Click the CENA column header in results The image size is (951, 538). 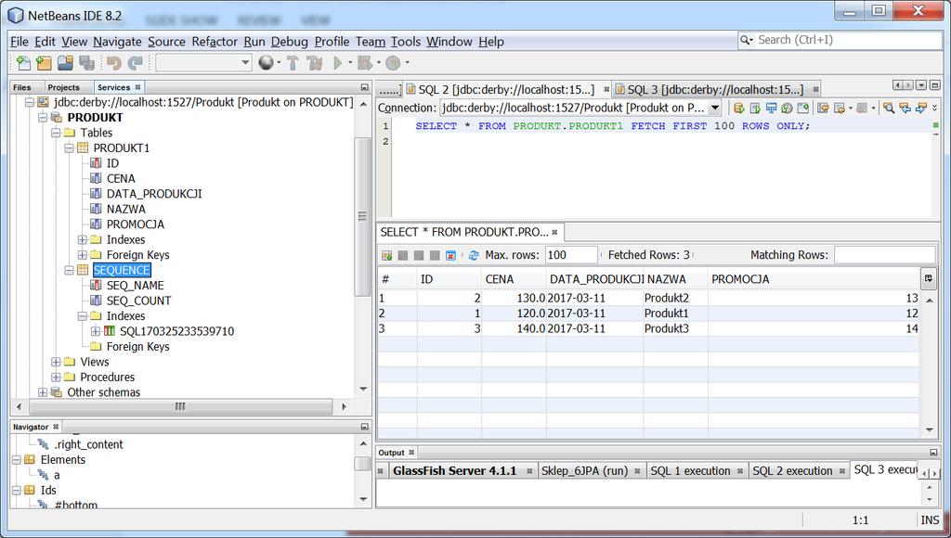pos(514,279)
